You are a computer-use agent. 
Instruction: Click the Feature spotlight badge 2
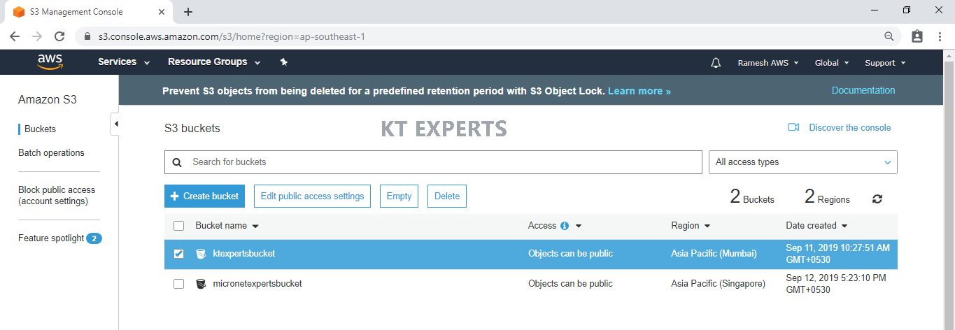[x=94, y=238]
